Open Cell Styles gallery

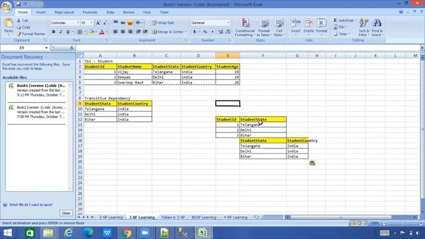(x=279, y=27)
